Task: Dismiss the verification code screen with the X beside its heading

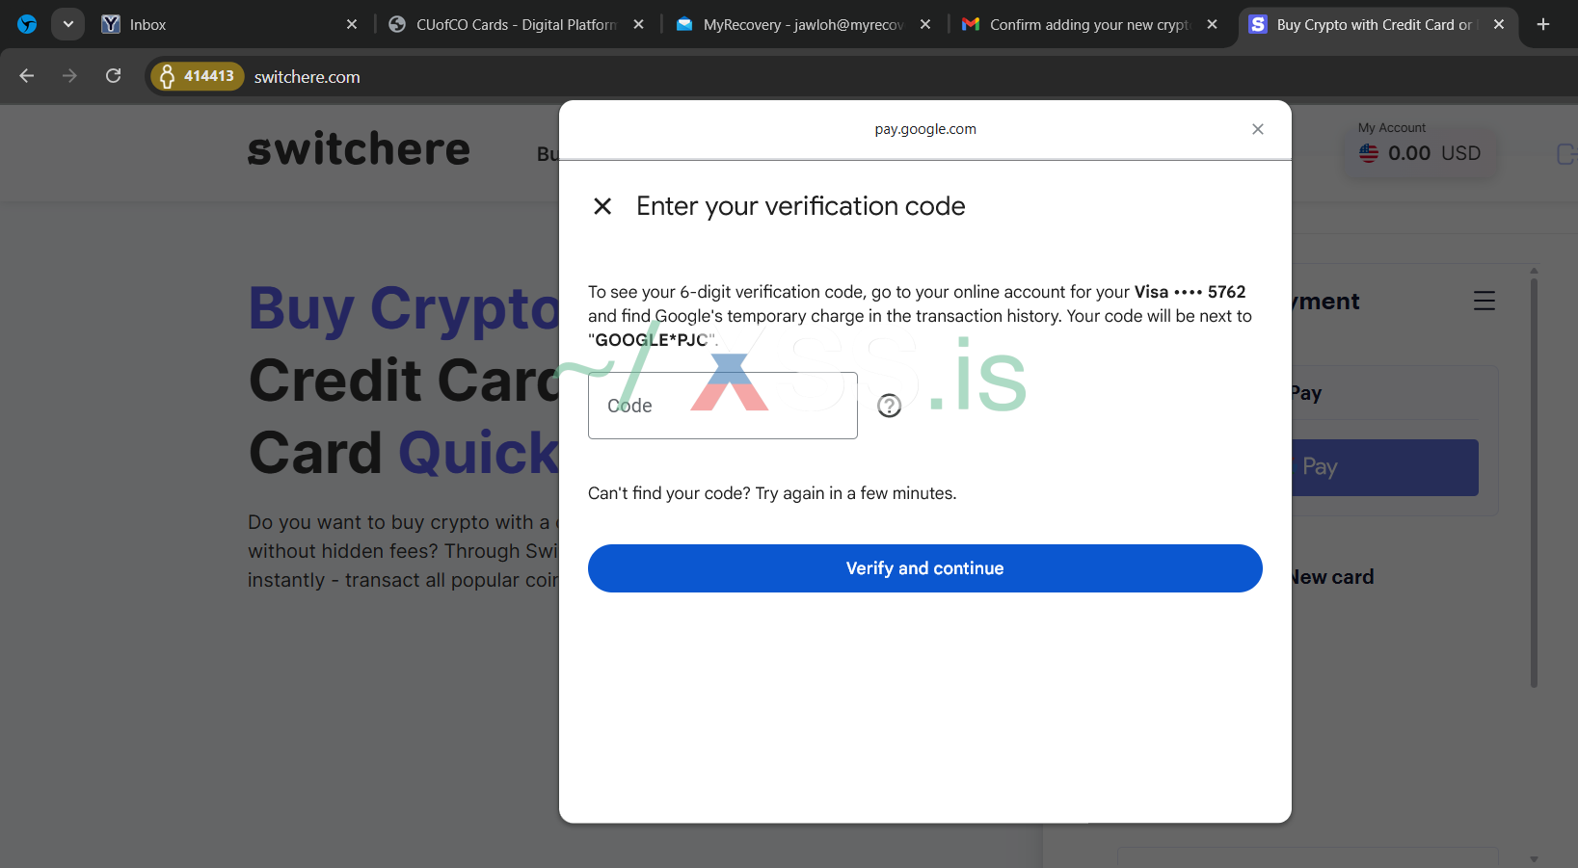Action: click(x=602, y=206)
